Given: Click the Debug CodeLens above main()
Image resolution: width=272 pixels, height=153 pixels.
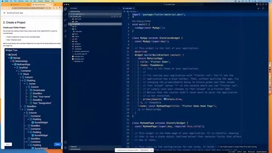Looking at the screenshot, I should 140,21.
